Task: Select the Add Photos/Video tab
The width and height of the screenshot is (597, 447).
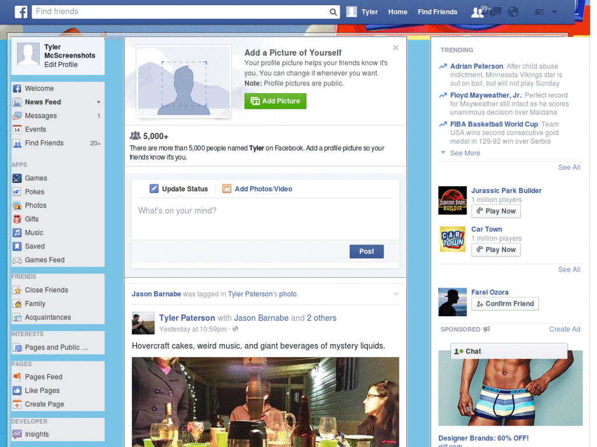Action: tap(257, 189)
